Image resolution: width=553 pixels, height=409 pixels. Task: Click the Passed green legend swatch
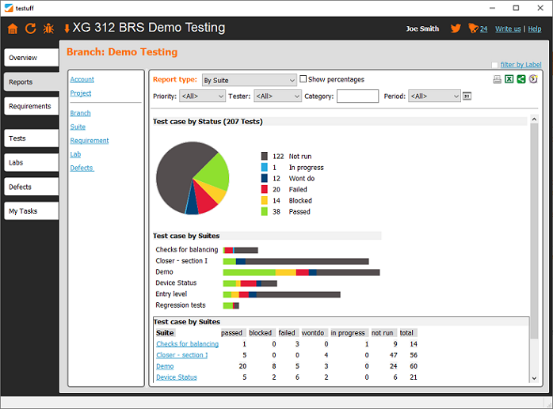(x=264, y=212)
